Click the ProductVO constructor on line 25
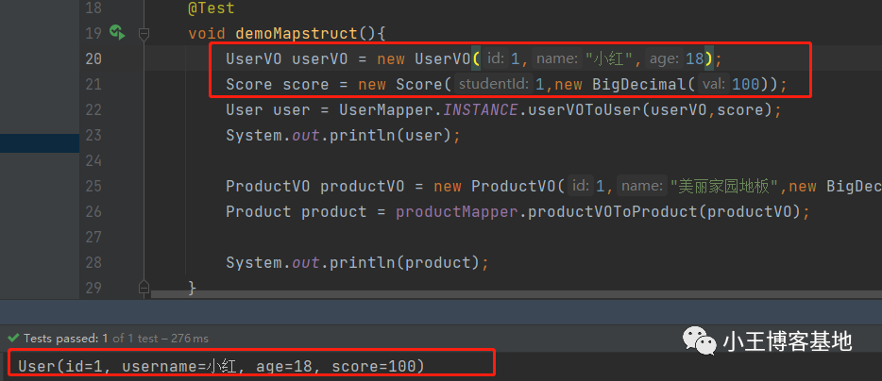882x381 pixels. coord(513,186)
